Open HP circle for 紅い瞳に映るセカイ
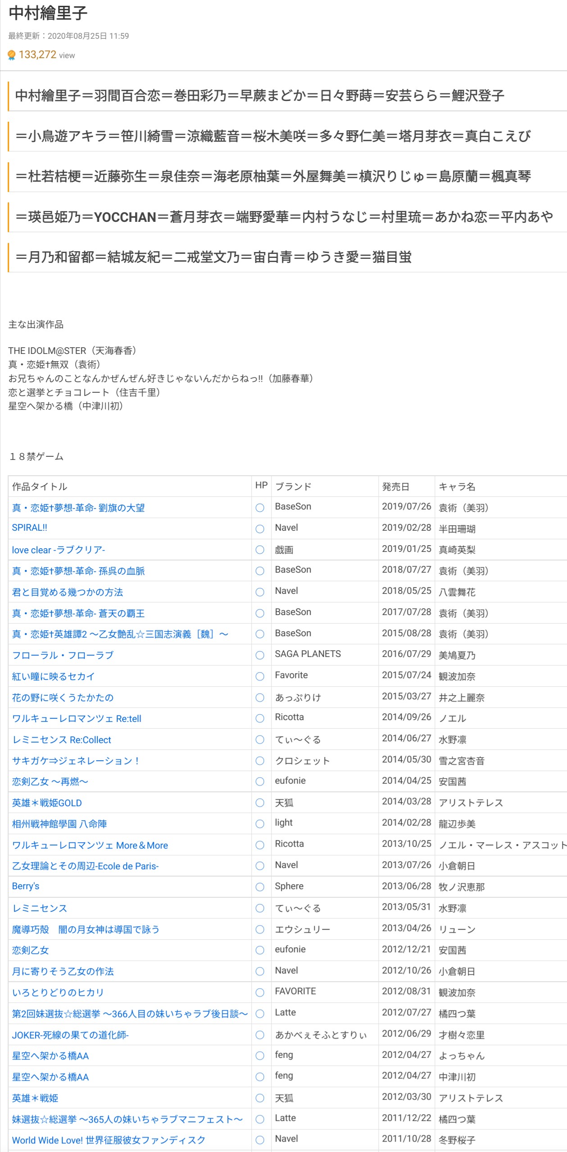The image size is (567, 1152). [260, 676]
